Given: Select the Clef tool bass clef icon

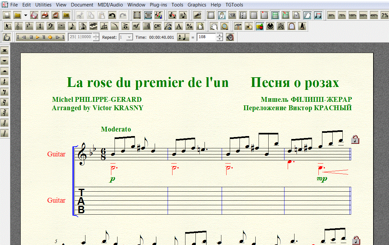Looking at the screenshot, I should [x=51, y=27].
